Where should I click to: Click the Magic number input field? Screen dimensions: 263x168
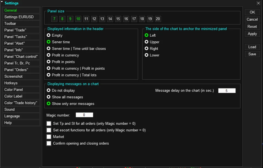pos(84,115)
